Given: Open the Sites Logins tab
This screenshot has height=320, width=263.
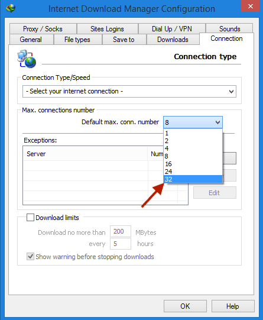Looking at the screenshot, I should 107,29.
